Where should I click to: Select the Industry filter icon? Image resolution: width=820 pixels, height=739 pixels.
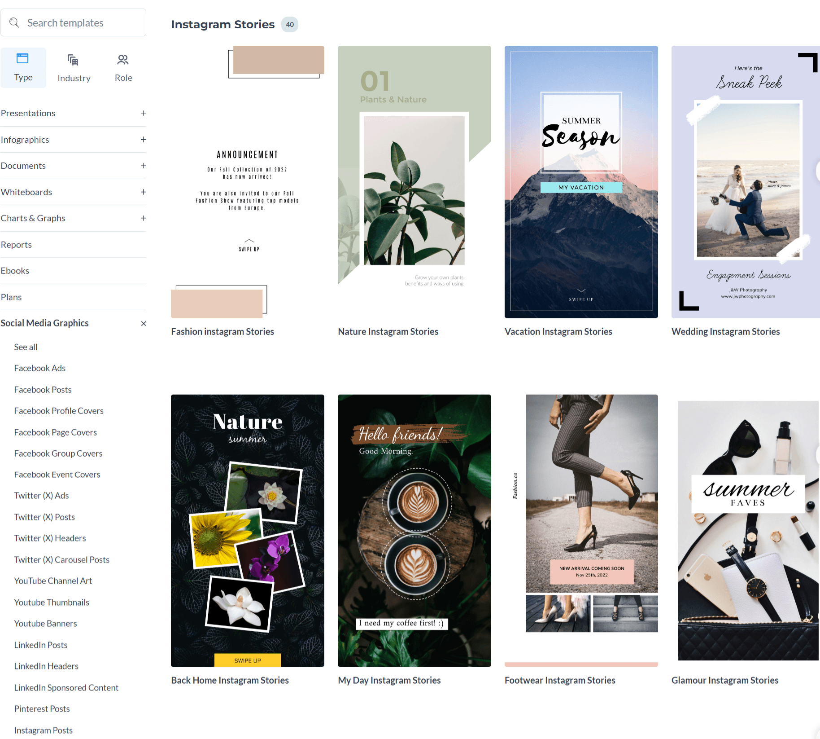[73, 60]
